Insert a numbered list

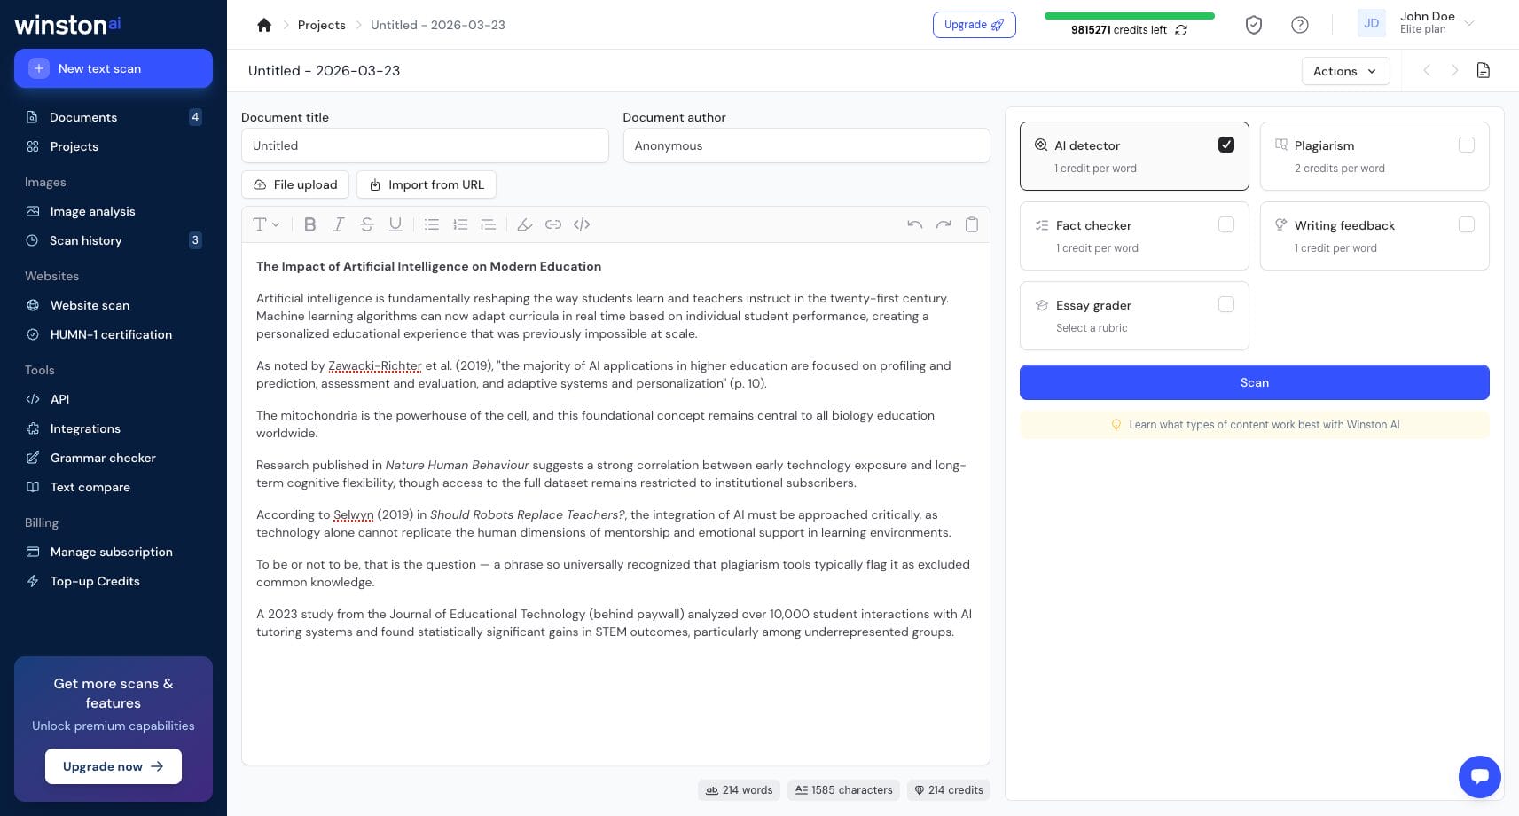click(x=460, y=224)
